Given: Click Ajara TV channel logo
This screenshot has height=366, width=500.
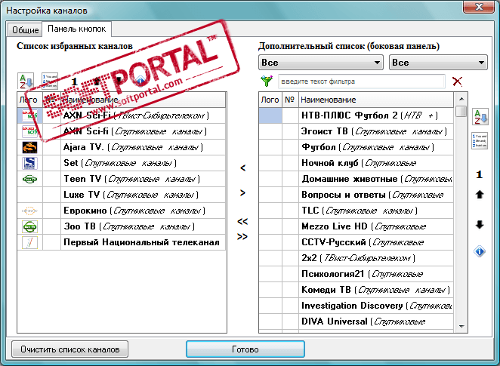Looking at the screenshot, I should pos(29,147).
